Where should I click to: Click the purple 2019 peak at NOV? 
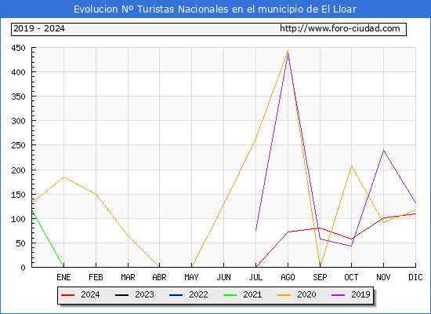[383, 151]
